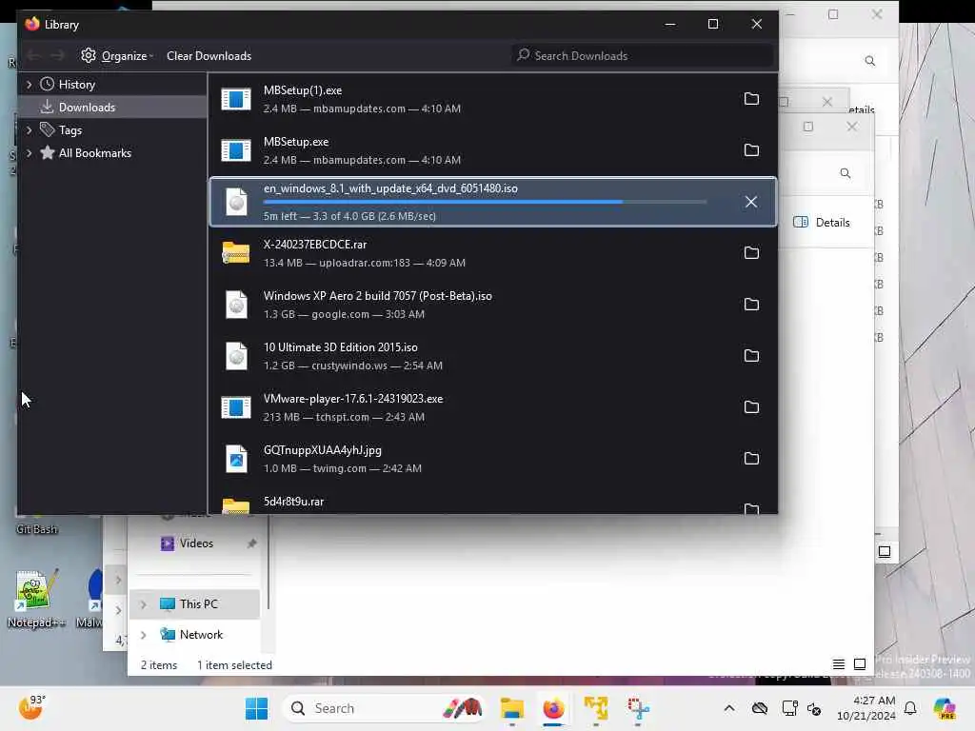Click Clear Downloads button
The height and width of the screenshot is (731, 975).
[209, 56]
